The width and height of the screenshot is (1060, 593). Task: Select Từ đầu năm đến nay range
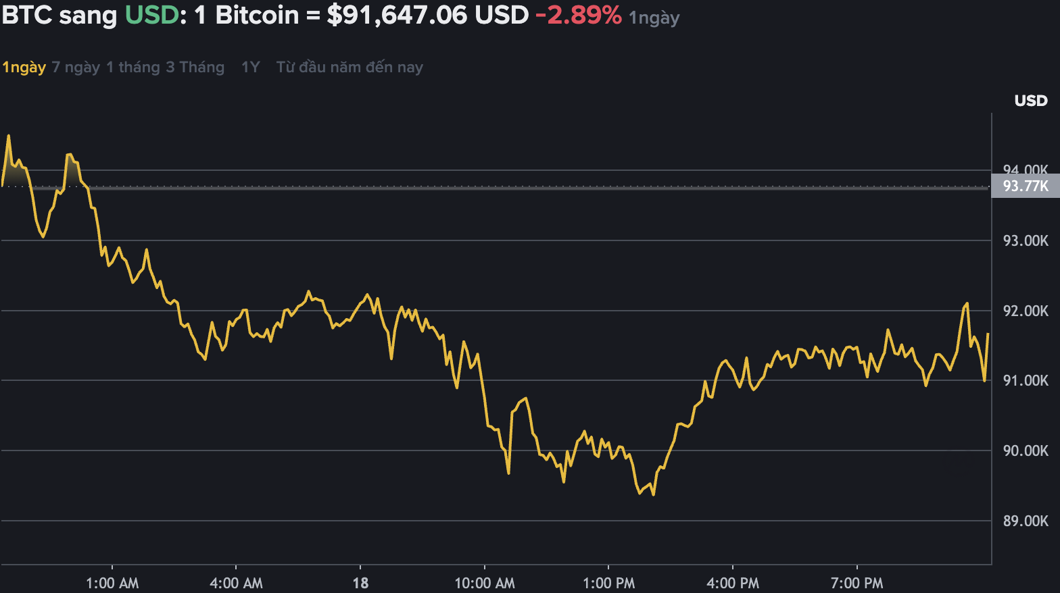point(349,67)
